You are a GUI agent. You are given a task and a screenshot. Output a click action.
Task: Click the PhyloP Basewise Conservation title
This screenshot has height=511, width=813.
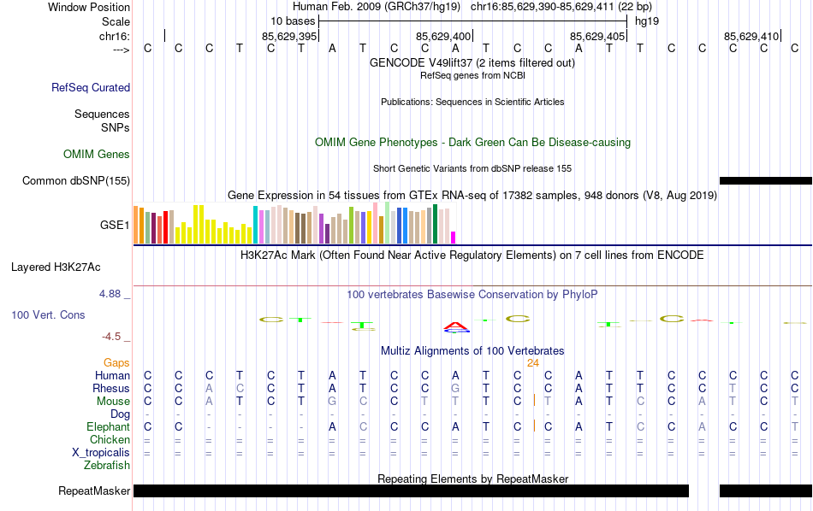click(x=472, y=295)
